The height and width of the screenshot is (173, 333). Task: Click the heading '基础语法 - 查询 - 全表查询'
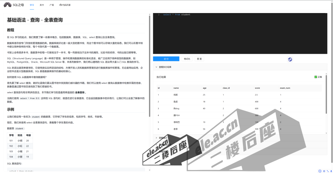[x=35, y=20]
